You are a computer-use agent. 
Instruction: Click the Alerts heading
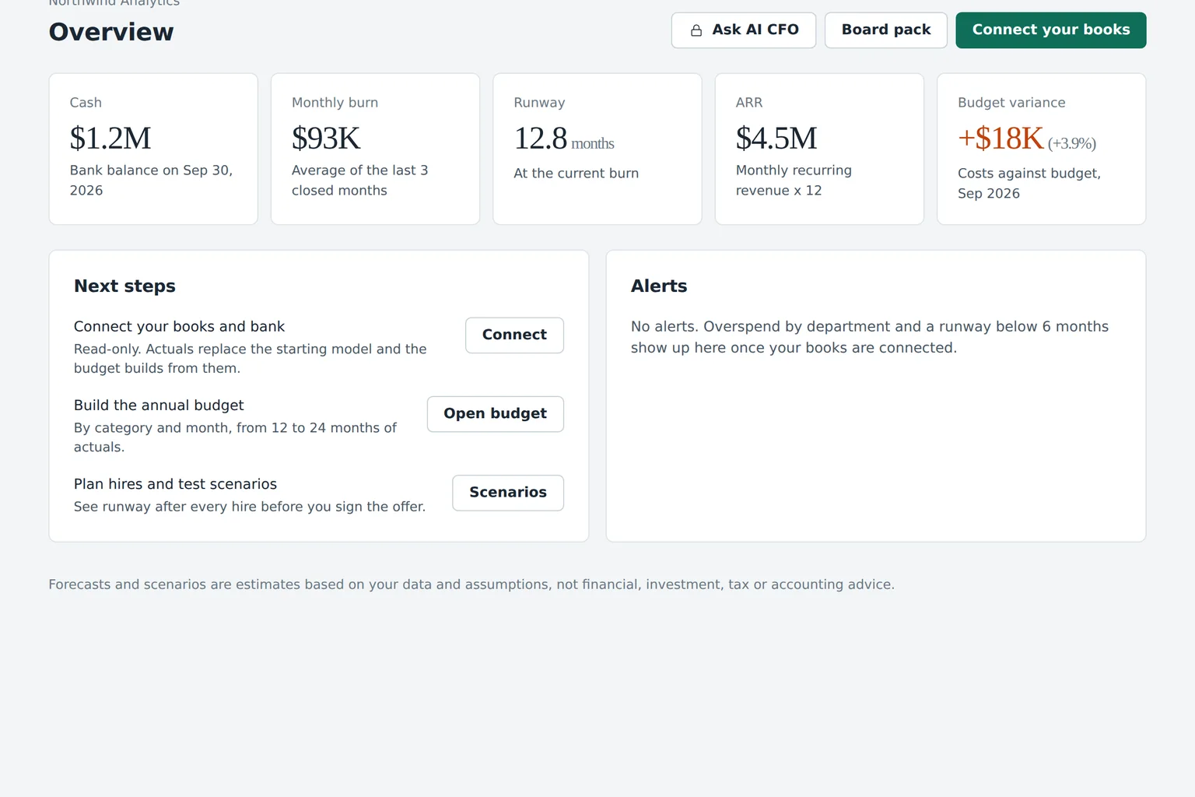pyautogui.click(x=659, y=286)
